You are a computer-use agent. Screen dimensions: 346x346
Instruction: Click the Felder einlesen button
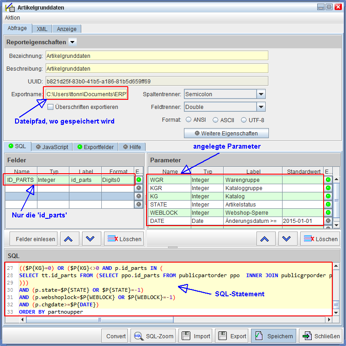pos(36,238)
